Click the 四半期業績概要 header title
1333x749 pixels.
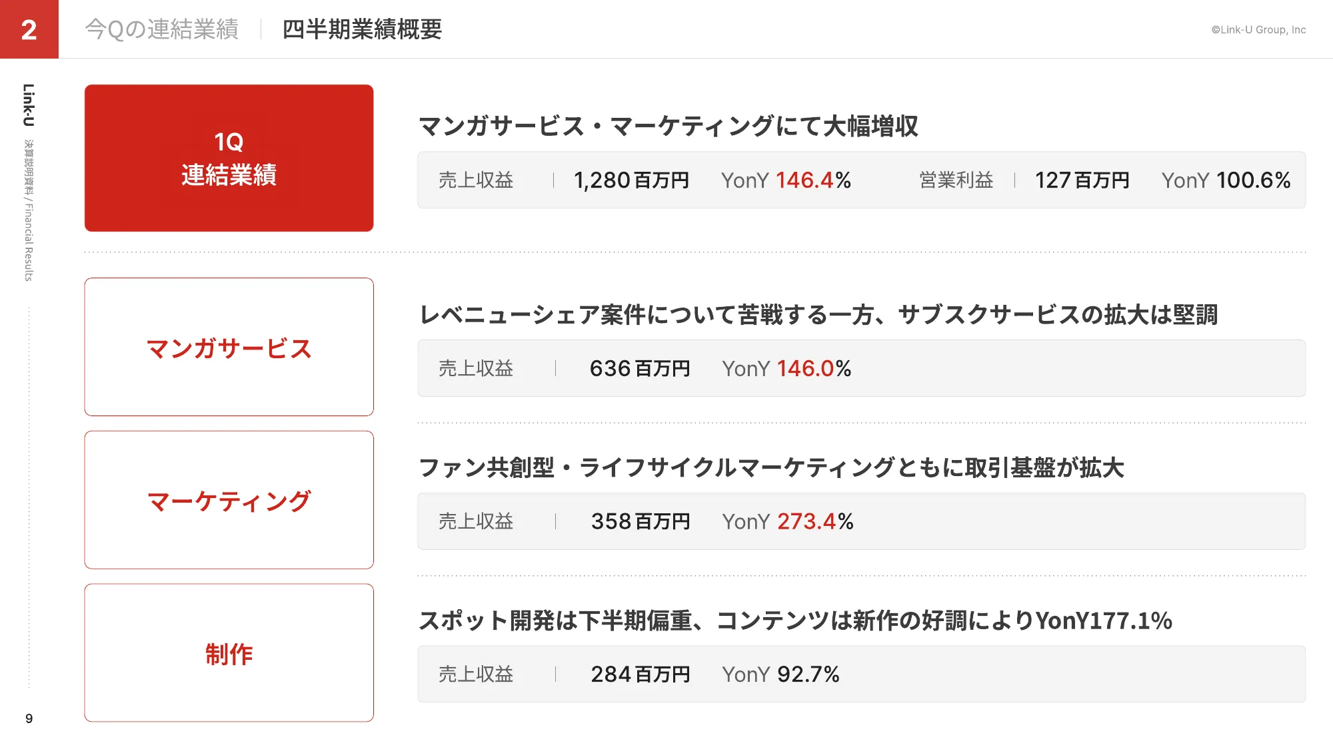coord(362,29)
